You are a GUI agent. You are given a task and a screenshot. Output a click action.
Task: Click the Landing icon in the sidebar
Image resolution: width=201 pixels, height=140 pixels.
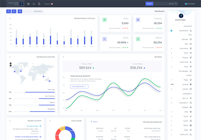pyautogui.click(x=191, y=84)
